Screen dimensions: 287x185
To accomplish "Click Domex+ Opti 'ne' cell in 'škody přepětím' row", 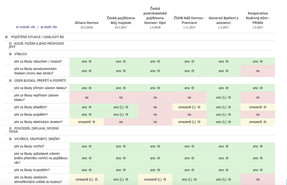I will [155, 107].
